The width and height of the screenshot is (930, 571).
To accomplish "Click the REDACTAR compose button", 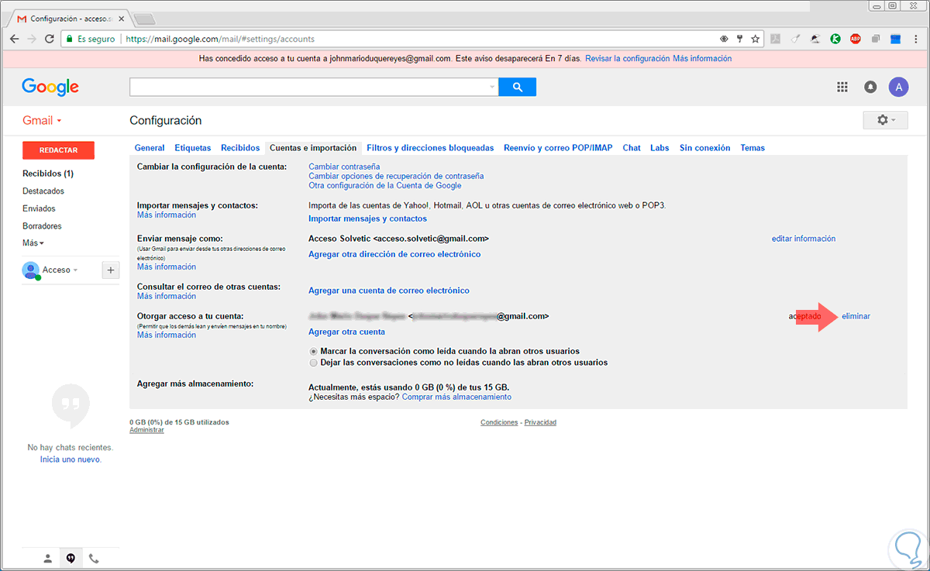I will (x=58, y=150).
